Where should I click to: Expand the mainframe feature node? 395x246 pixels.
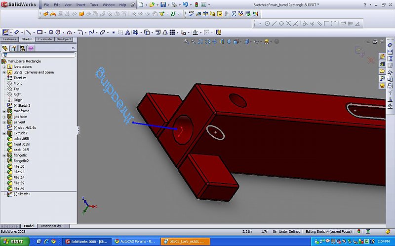pyautogui.click(x=4, y=111)
